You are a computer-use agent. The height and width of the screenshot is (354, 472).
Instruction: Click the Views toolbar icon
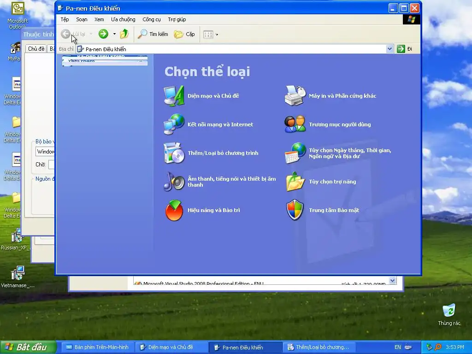tap(208, 34)
